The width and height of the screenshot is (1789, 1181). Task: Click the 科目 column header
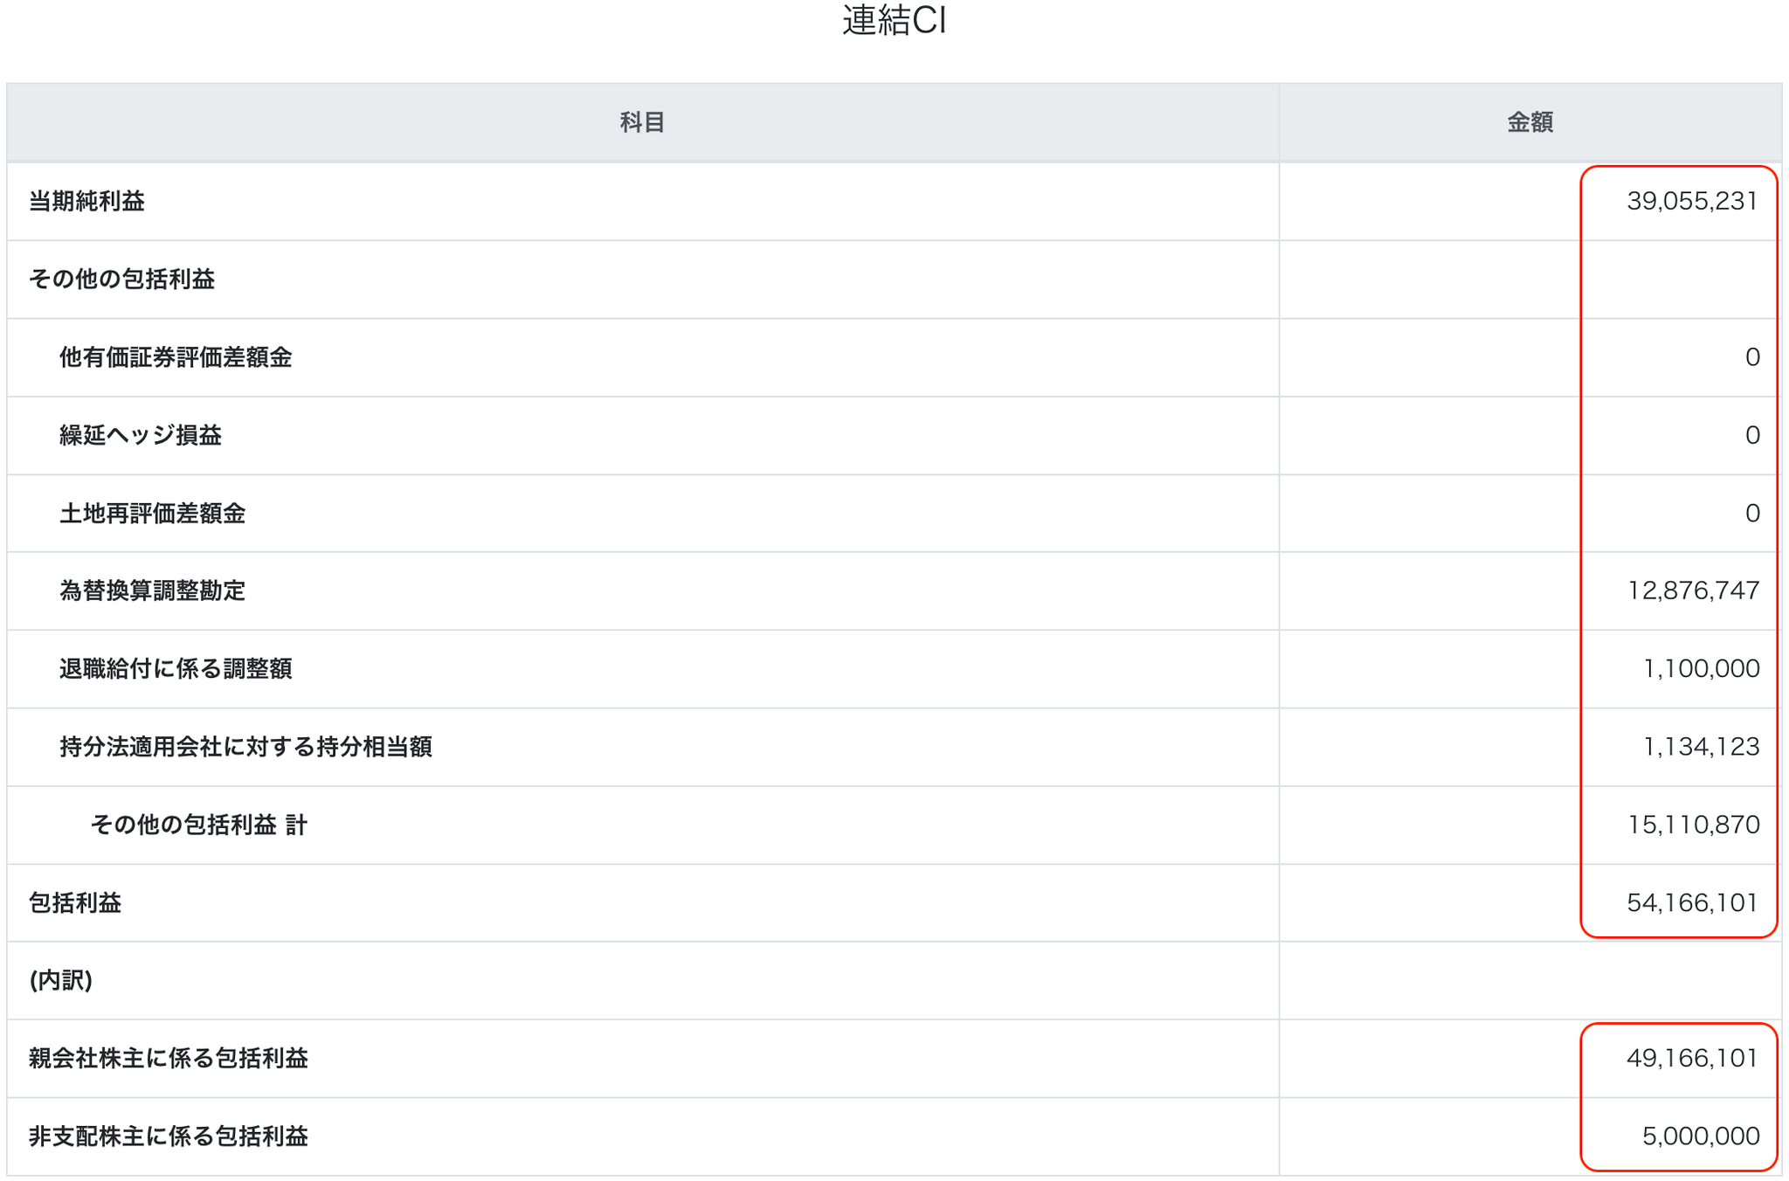642,122
